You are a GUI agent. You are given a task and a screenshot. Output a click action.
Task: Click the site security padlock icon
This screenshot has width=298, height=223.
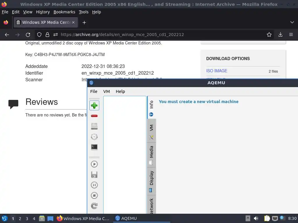point(47,35)
